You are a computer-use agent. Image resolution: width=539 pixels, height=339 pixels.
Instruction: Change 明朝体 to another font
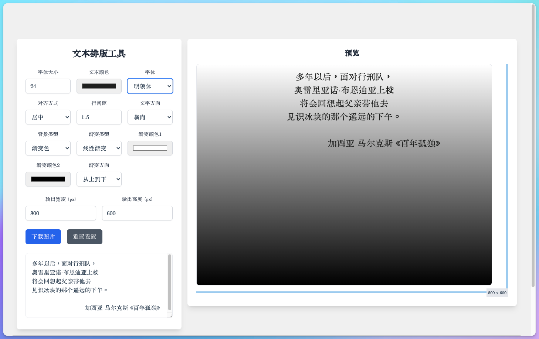pyautogui.click(x=150, y=86)
